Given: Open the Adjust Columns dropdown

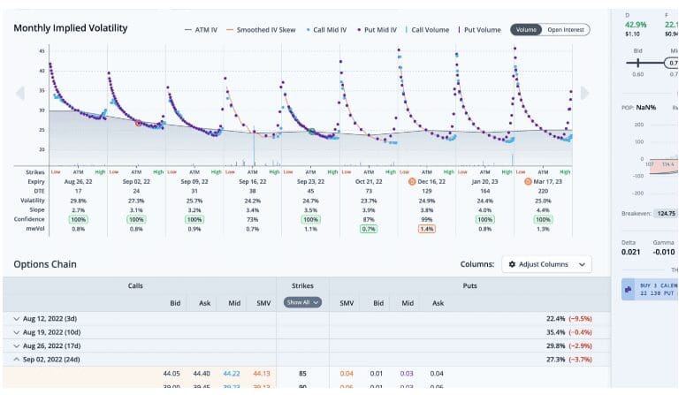Looking at the screenshot, I should point(545,264).
